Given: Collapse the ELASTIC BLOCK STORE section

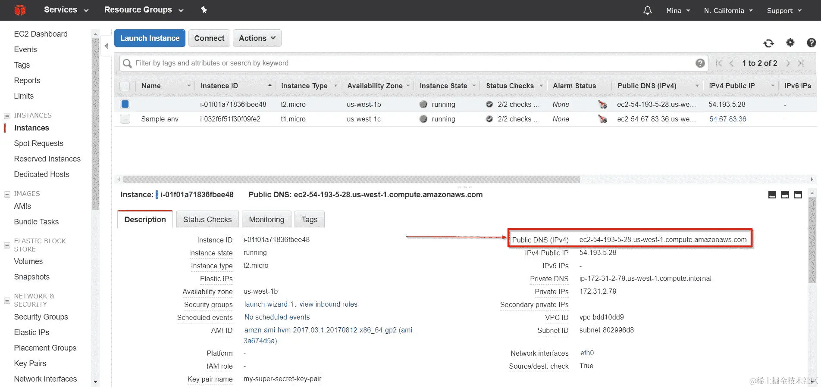Looking at the screenshot, I should tap(7, 245).
